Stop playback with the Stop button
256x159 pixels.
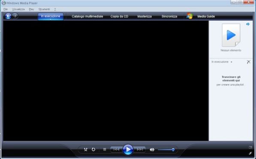pos(105,150)
